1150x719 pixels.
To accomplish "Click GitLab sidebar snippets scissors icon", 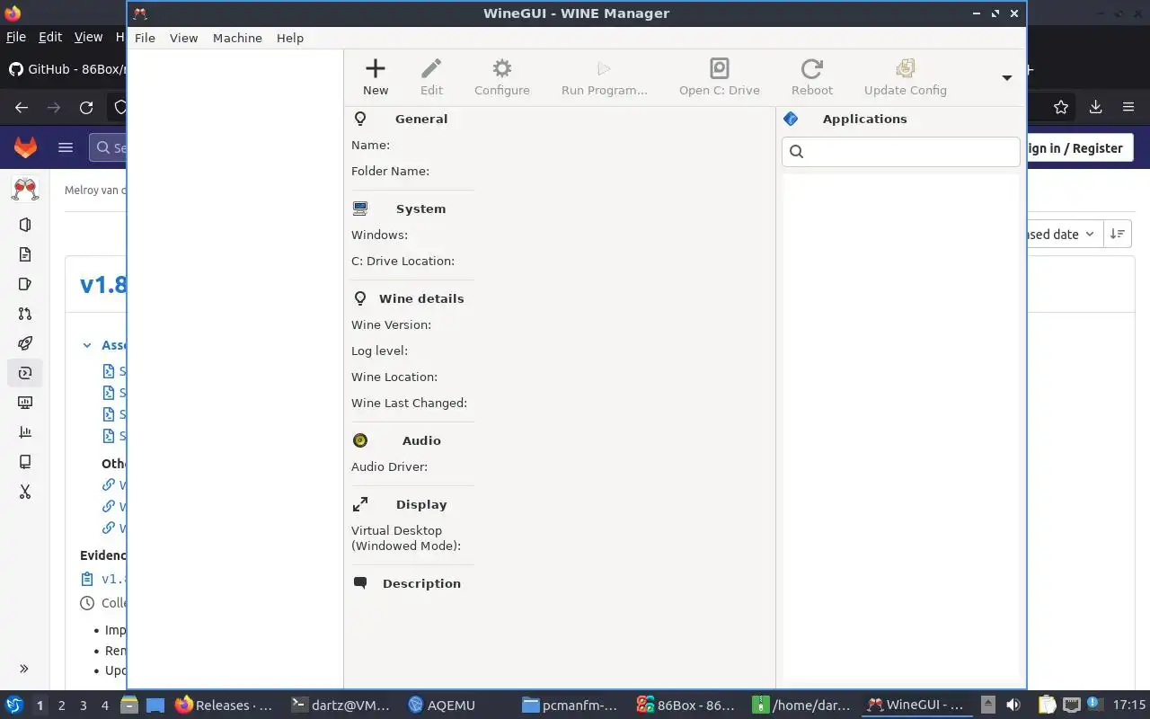I will pyautogui.click(x=25, y=492).
